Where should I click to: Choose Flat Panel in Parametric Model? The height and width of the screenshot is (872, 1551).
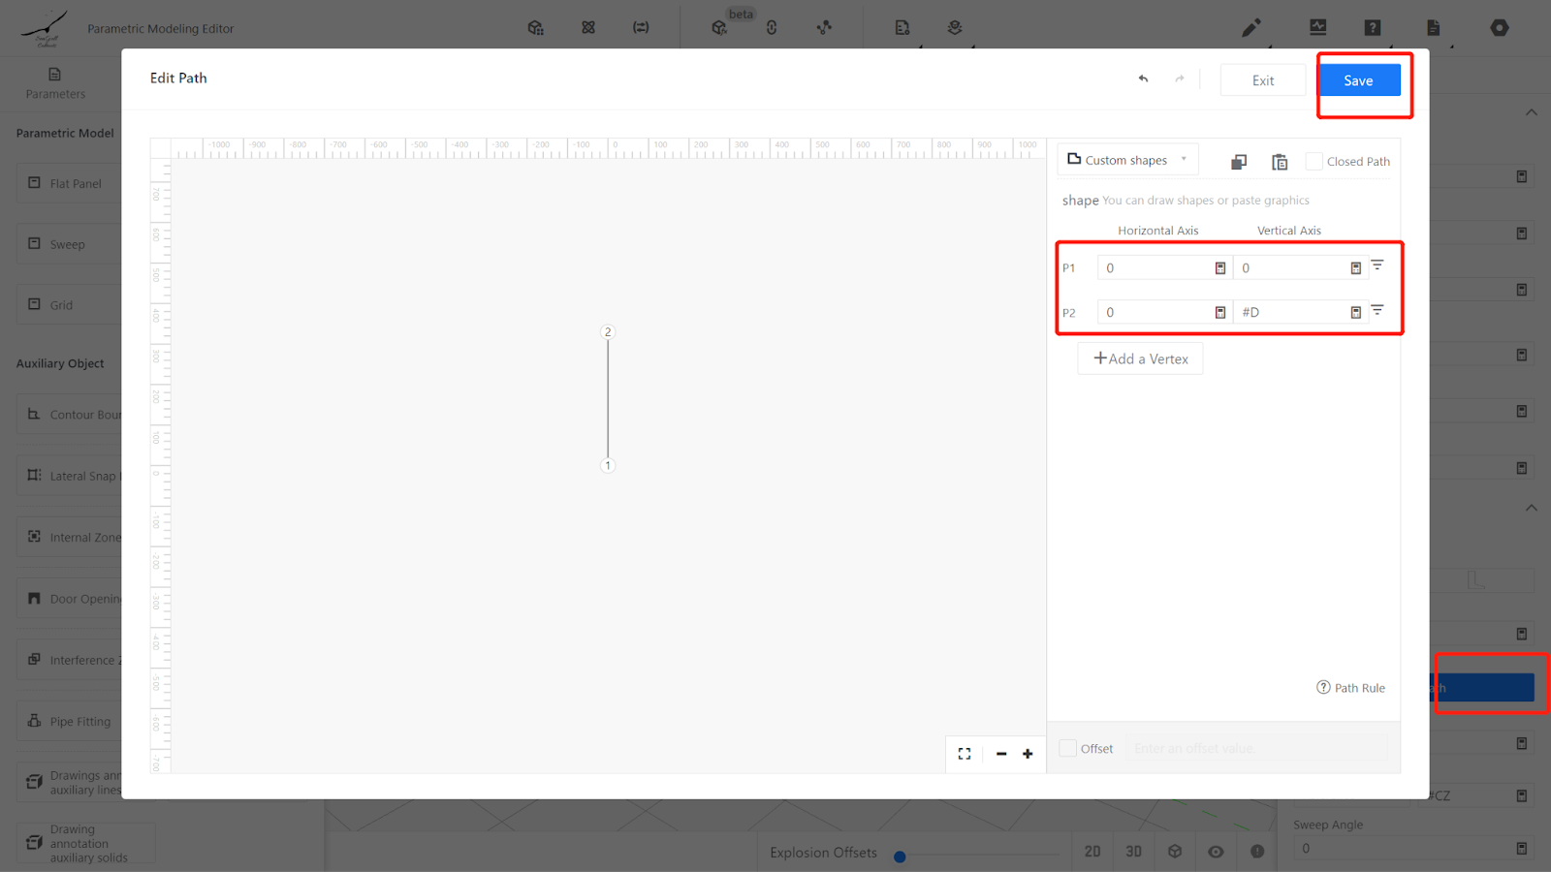(69, 183)
